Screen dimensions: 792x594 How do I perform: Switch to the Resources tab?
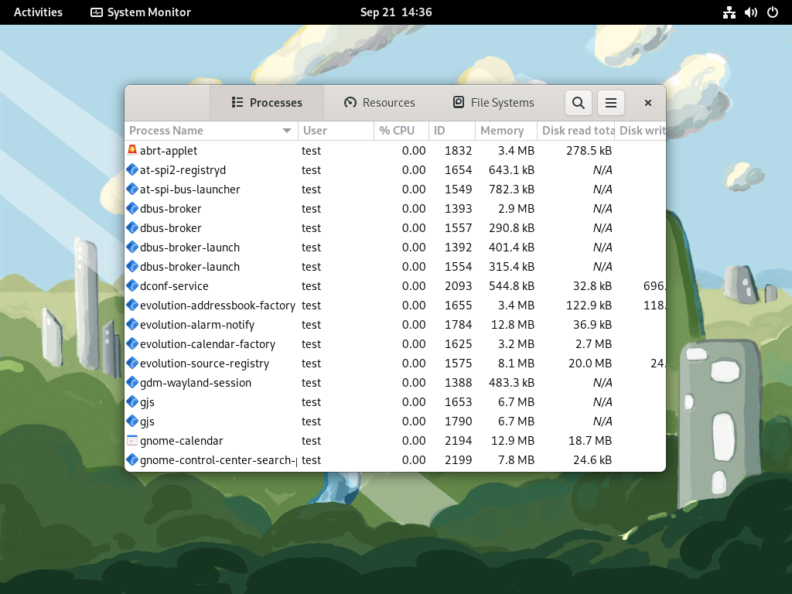(x=379, y=103)
